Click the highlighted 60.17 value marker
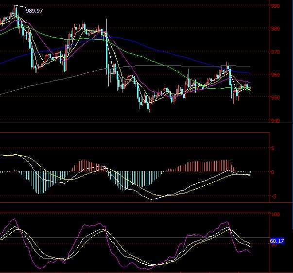This screenshot has height=273, width=293. click(x=277, y=241)
